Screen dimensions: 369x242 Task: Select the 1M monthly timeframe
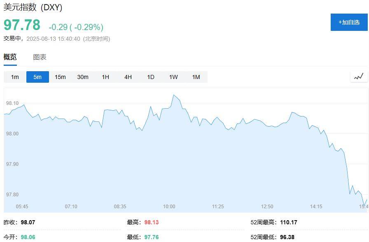pos(196,77)
